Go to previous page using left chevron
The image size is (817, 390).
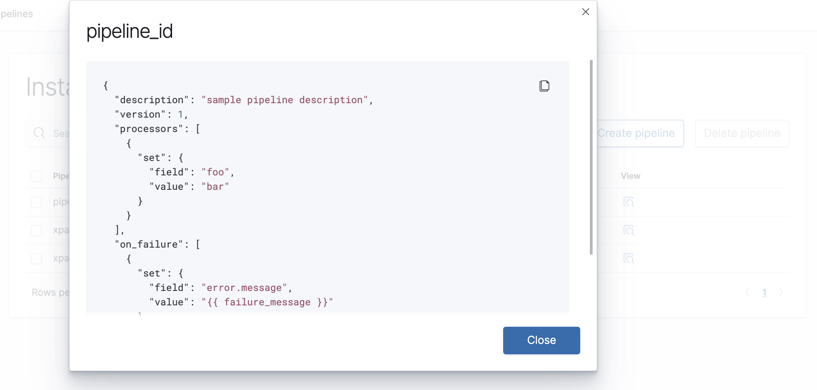click(x=747, y=293)
